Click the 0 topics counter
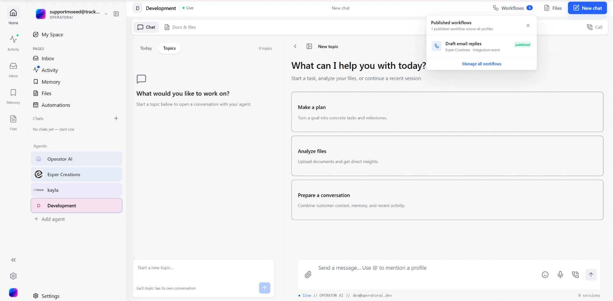Viewport: 613px width, 301px height. pos(265,48)
